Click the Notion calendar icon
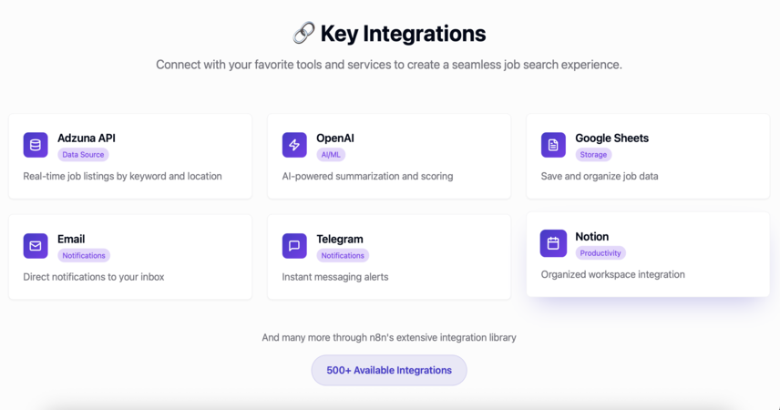780x410 pixels. coord(553,243)
